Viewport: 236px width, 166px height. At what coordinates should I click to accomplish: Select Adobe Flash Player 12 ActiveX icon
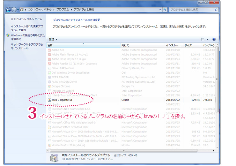point(49,55)
